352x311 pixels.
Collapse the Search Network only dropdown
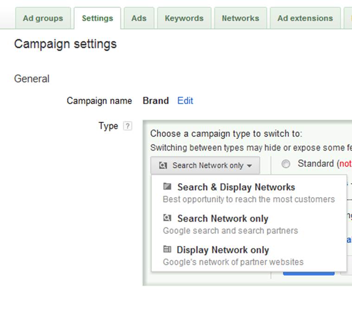click(x=205, y=165)
